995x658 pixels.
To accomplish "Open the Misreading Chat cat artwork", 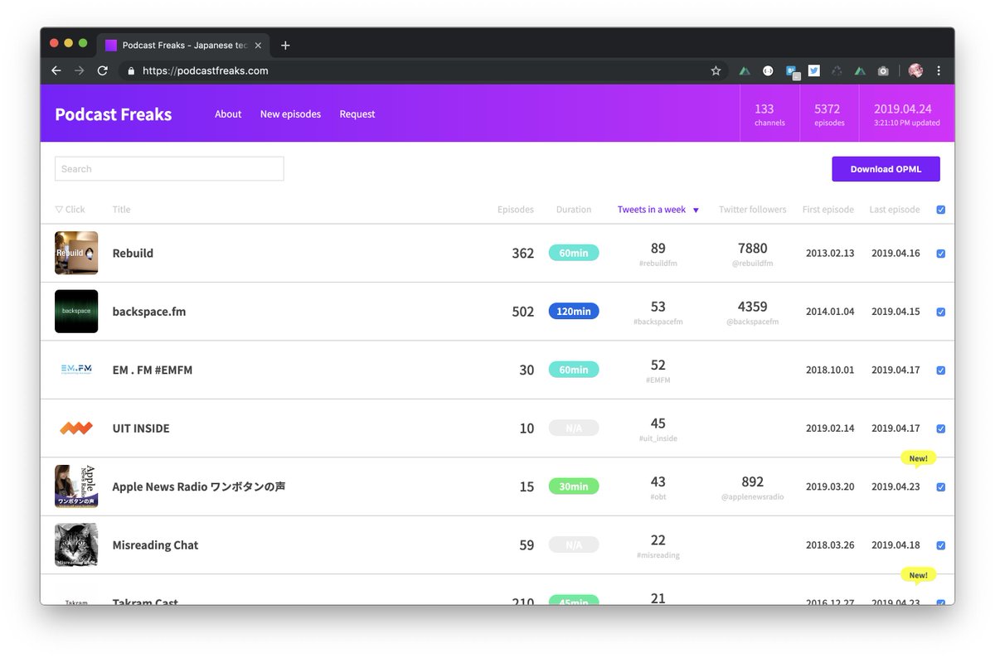I will coord(76,544).
